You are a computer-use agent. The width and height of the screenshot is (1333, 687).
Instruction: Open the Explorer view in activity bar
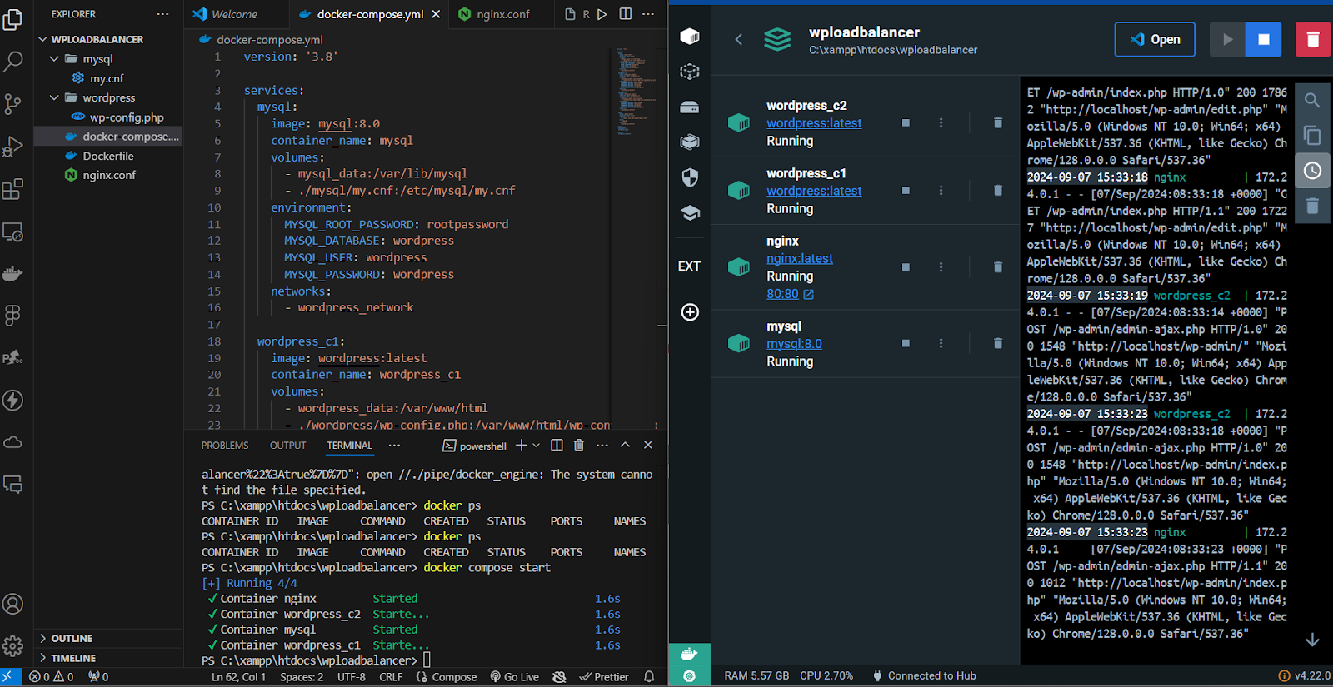tap(12, 18)
